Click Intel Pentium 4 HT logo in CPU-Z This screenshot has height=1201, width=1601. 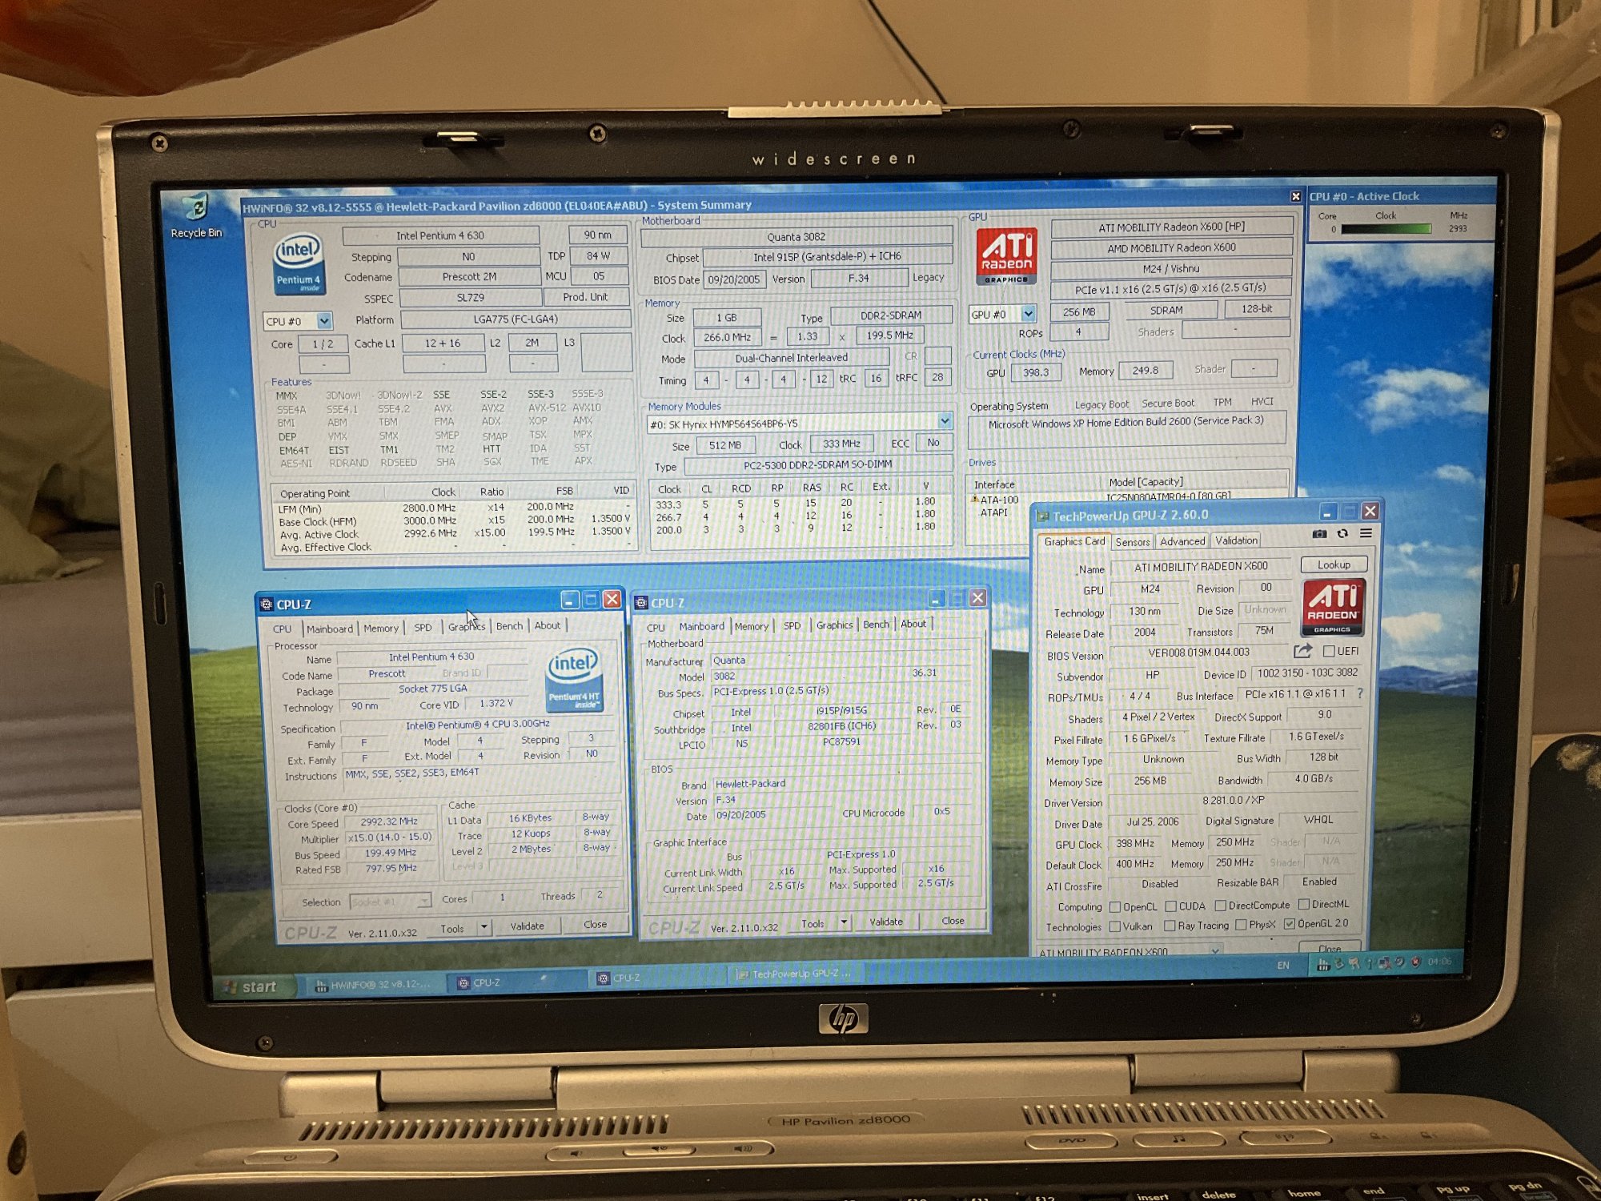[573, 680]
